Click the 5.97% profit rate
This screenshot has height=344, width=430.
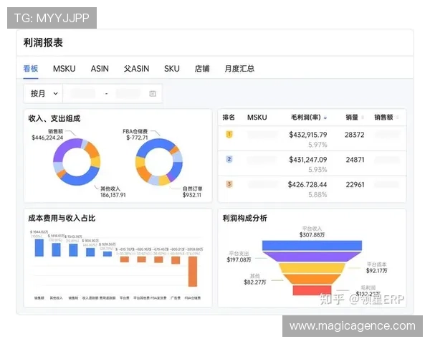[317, 145]
